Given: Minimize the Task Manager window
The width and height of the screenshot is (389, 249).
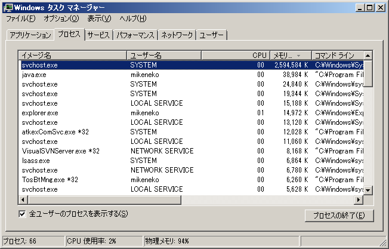Looking at the screenshot, I should coord(360,8).
